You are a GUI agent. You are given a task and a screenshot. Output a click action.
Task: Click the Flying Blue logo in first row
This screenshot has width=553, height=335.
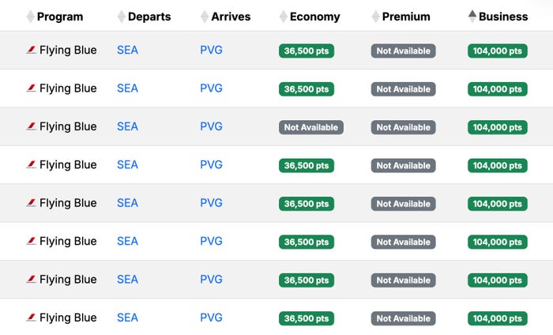(x=31, y=50)
